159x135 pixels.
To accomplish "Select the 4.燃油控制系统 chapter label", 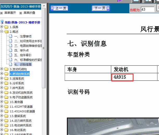I will coord(20,74).
